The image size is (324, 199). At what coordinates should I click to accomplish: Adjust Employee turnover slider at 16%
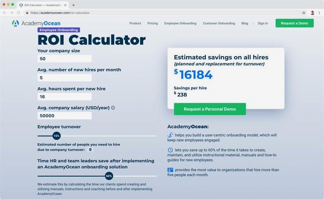click(x=56, y=136)
